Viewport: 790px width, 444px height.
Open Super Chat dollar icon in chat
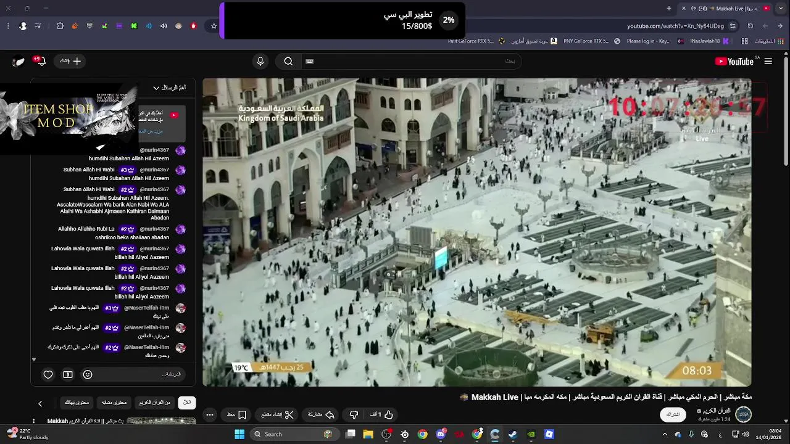(68, 374)
